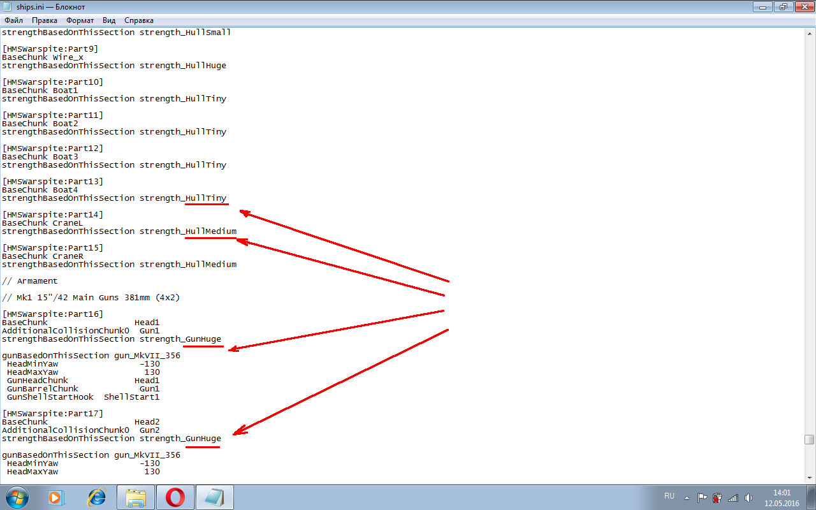Click the [HMSWarspite:Part14] section header
816x510 pixels.
52,214
